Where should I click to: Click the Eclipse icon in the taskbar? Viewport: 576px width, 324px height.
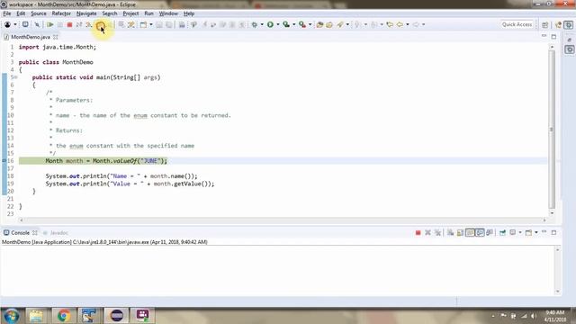click(x=117, y=316)
